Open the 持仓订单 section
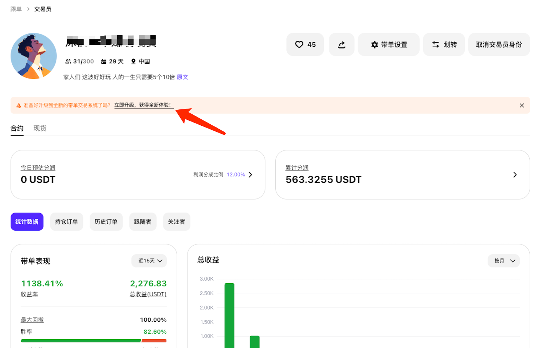The width and height of the screenshot is (534, 348). (66, 222)
